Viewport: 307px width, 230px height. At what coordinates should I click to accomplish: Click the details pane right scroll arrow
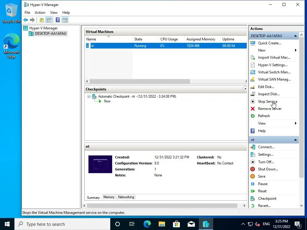244,205
